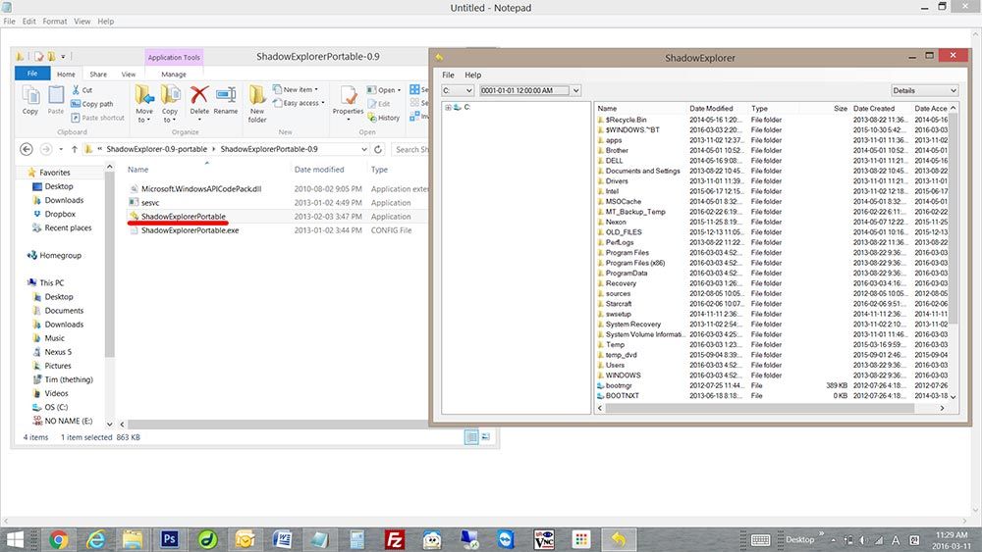Click ShadowExplorer-0.9-portable in the address path

[x=156, y=149]
